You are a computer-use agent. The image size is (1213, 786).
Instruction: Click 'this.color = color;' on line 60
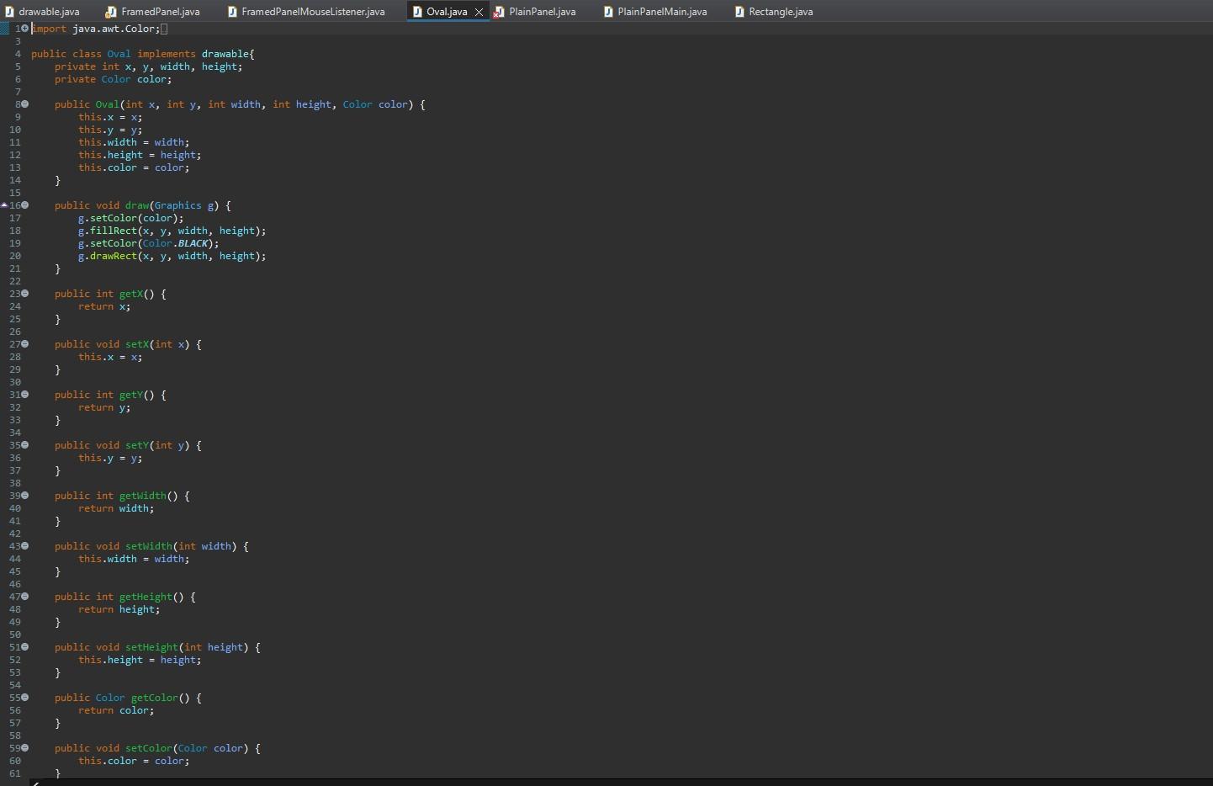[134, 761]
